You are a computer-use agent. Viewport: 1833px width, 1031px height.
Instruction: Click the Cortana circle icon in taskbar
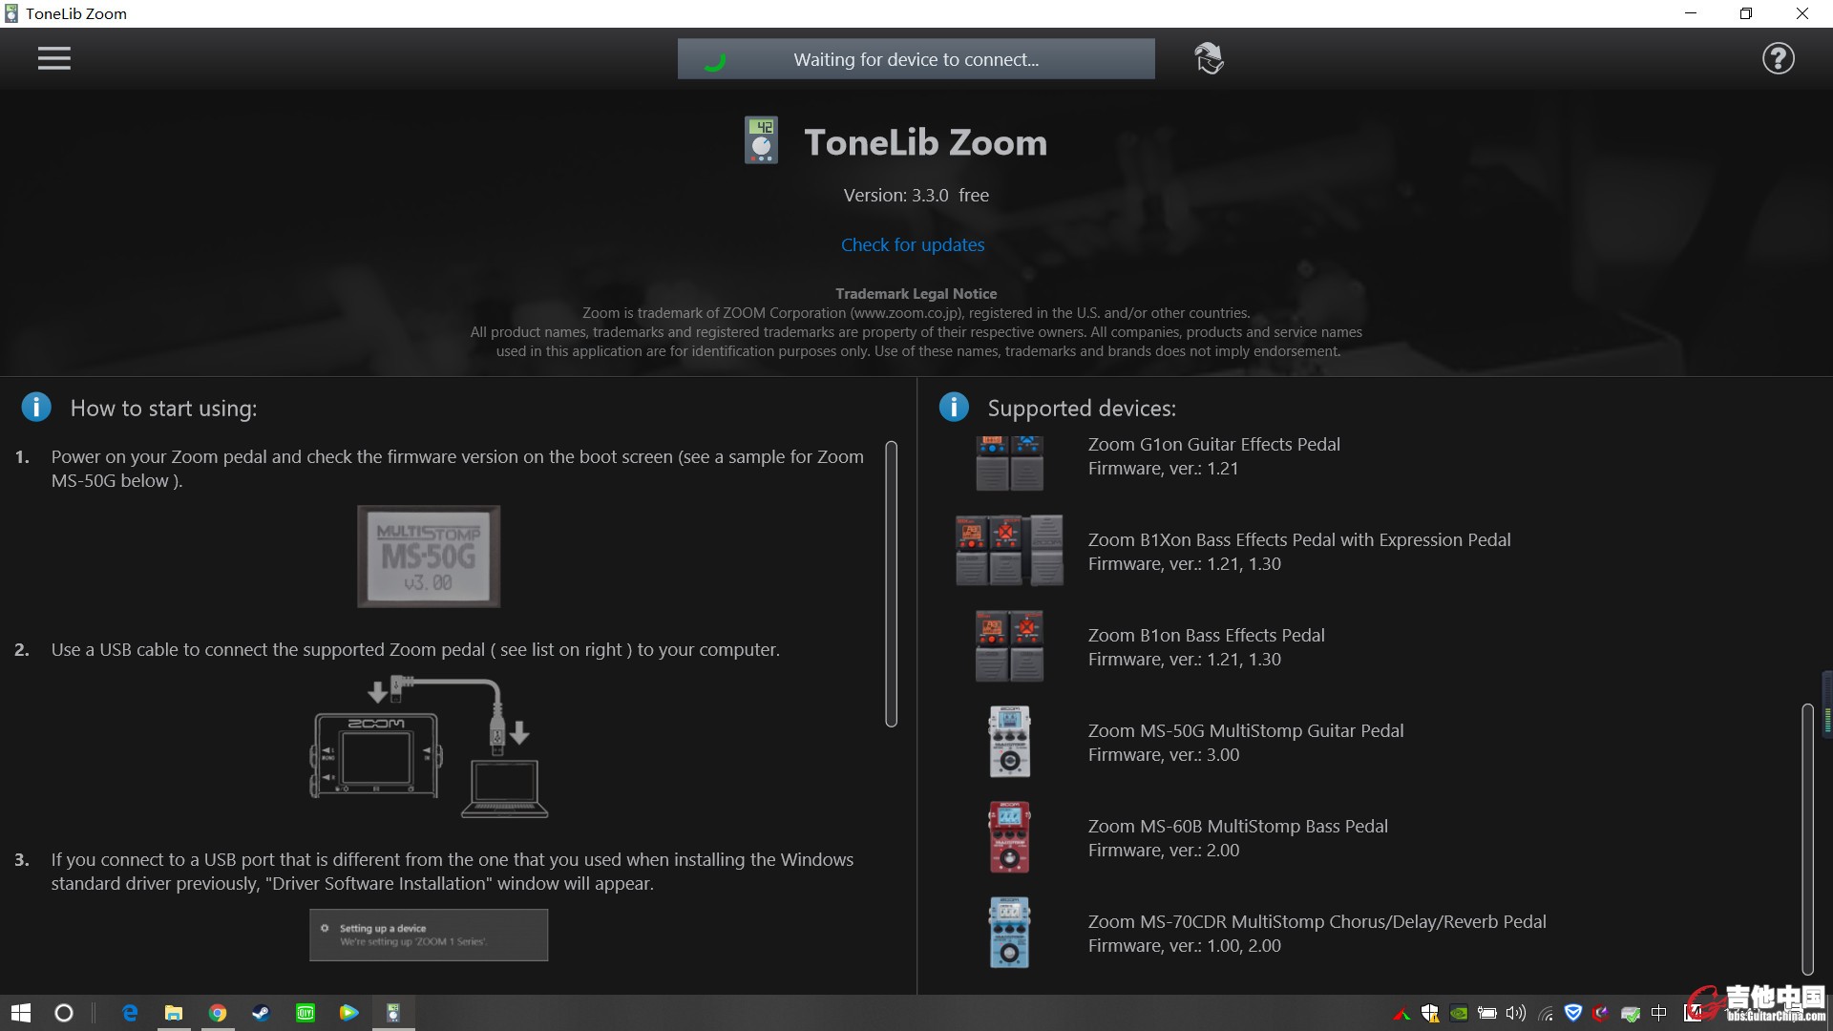pos(64,1013)
